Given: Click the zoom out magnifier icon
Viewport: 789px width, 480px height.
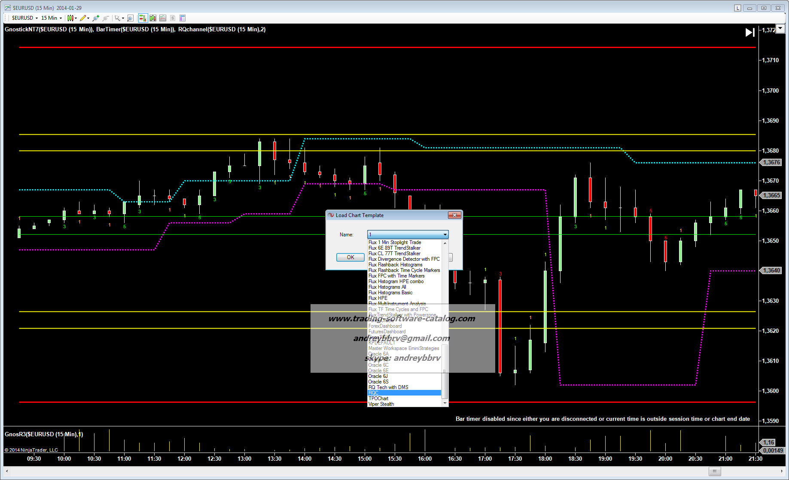Looking at the screenshot, I should (x=105, y=18).
